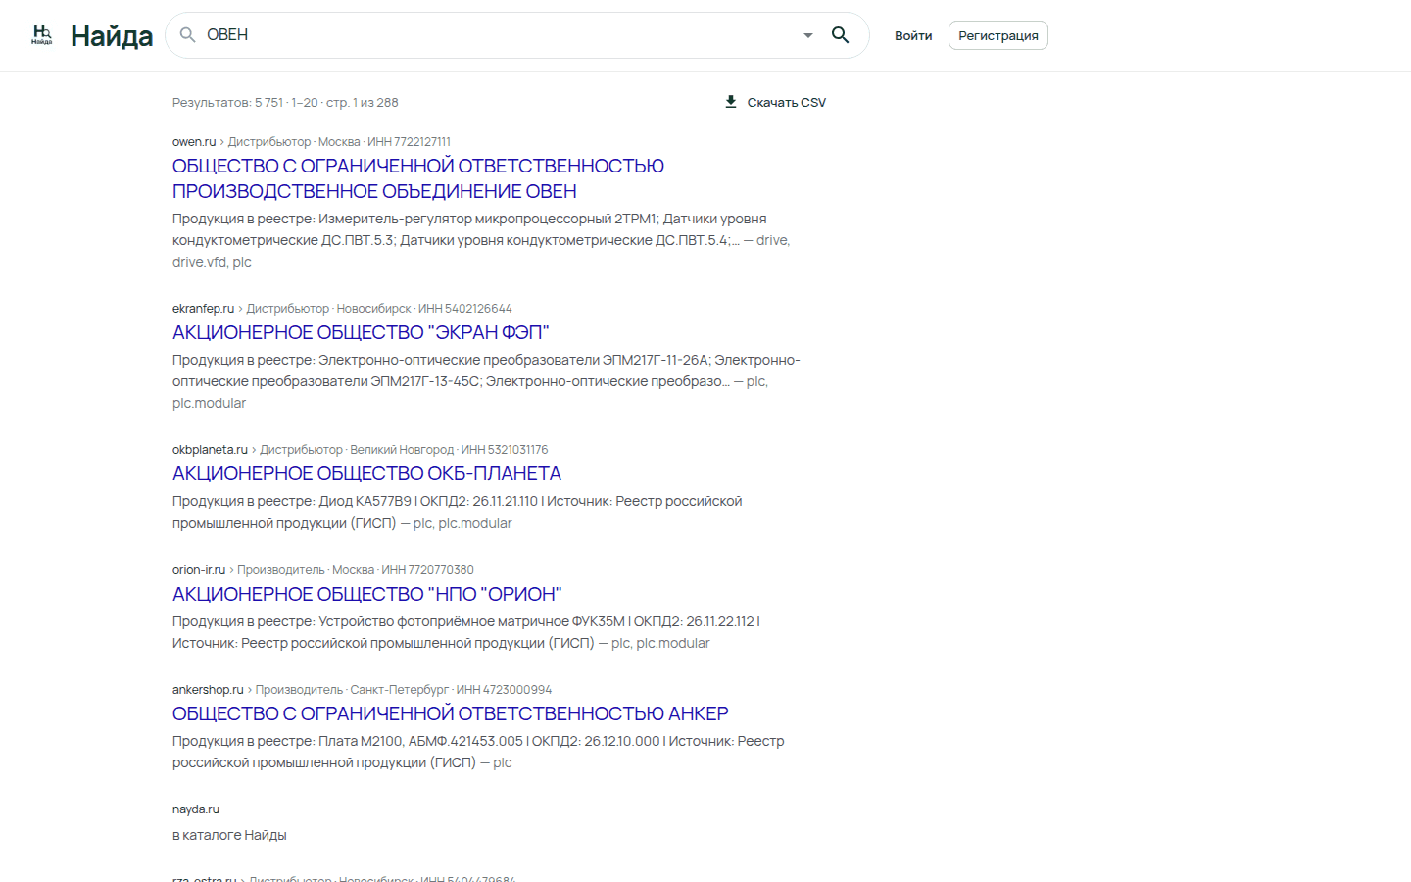Open the ekranfep.ru domain link
Image resolution: width=1411 pixels, height=882 pixels.
click(x=204, y=309)
